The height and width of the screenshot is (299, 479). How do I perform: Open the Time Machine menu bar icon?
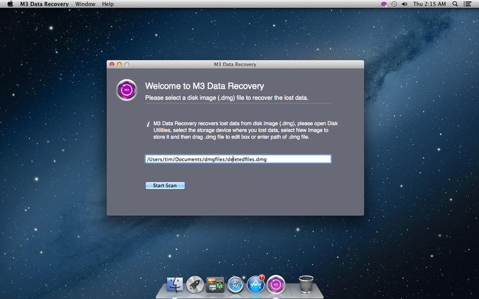click(x=394, y=4)
